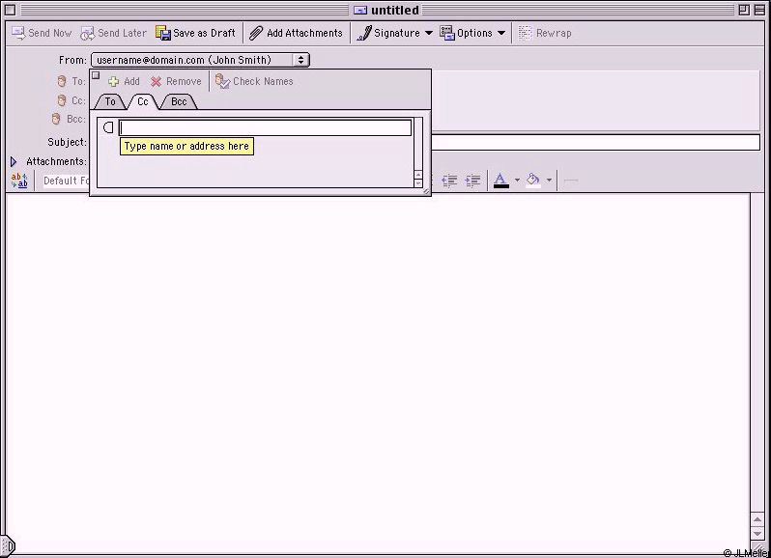This screenshot has height=558, width=771.
Task: Expand the Attachments disclosure triangle
Action: [x=14, y=161]
